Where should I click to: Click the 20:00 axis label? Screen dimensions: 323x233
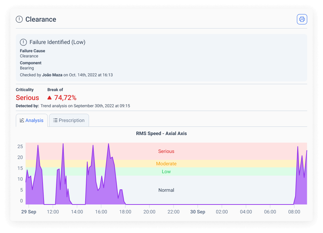tap(149, 212)
